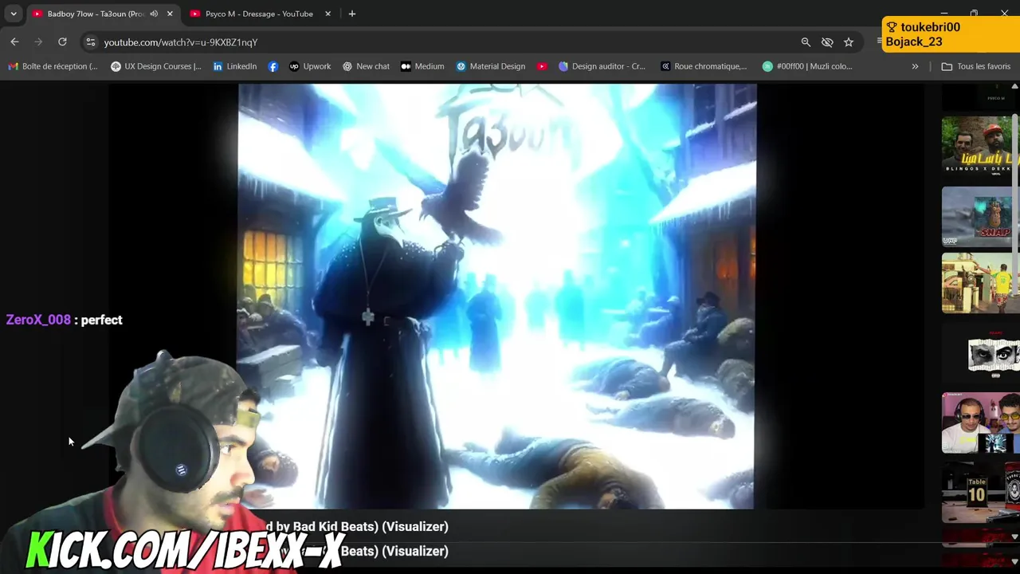The width and height of the screenshot is (1020, 574).
Task: Open the SNAP suggested video thumbnail
Action: [x=977, y=217]
